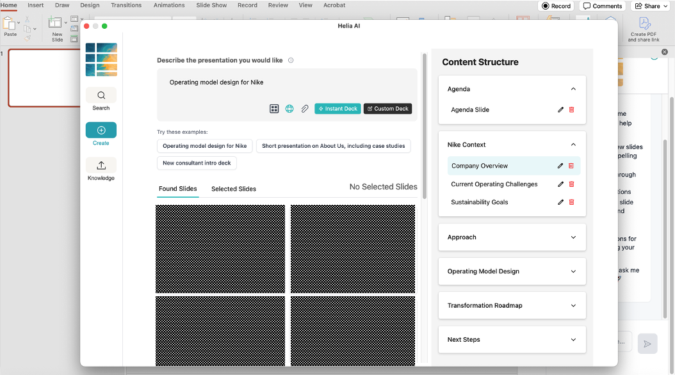
Task: Click the Cut scissors icon in ribbon
Action: (27, 19)
